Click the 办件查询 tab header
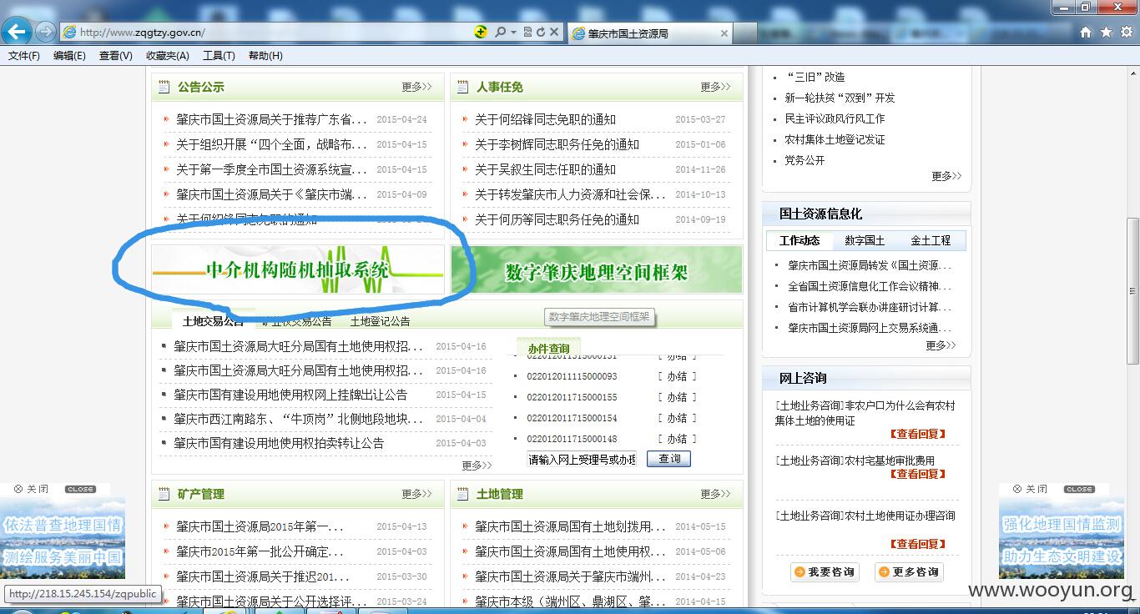Image resolution: width=1140 pixels, height=614 pixels. [x=548, y=349]
